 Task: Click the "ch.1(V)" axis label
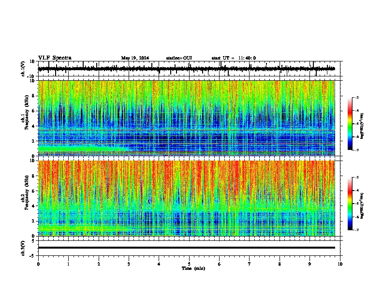tap(23, 69)
